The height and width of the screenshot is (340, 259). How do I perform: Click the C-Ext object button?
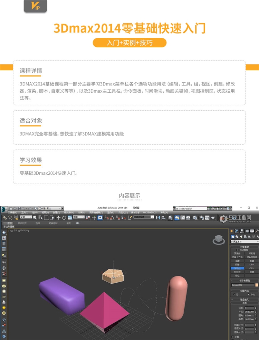tap(252, 268)
